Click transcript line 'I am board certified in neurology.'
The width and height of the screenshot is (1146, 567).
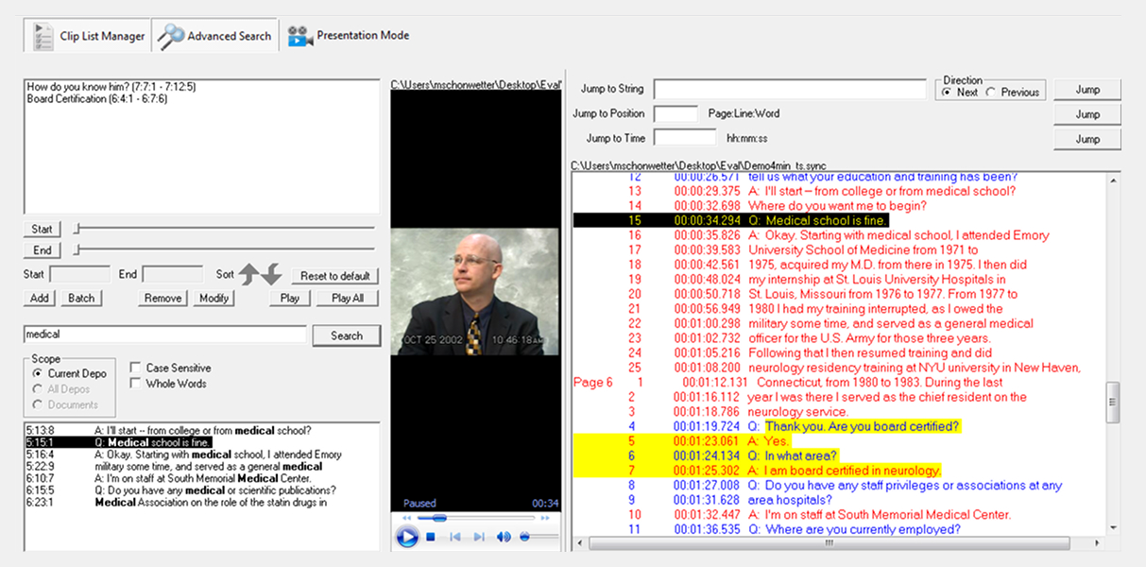[x=845, y=471]
